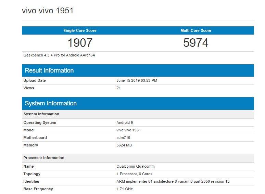265x194 pixels.
Task: Select the views count '21'
Action: [118, 88]
